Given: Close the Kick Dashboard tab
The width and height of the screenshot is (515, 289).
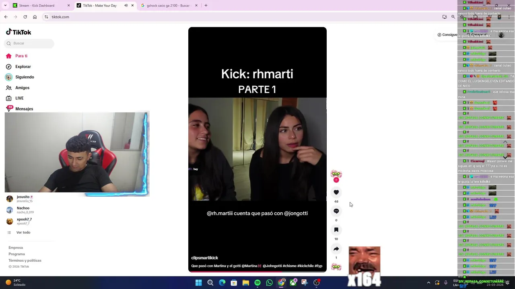Looking at the screenshot, I should coord(68,6).
